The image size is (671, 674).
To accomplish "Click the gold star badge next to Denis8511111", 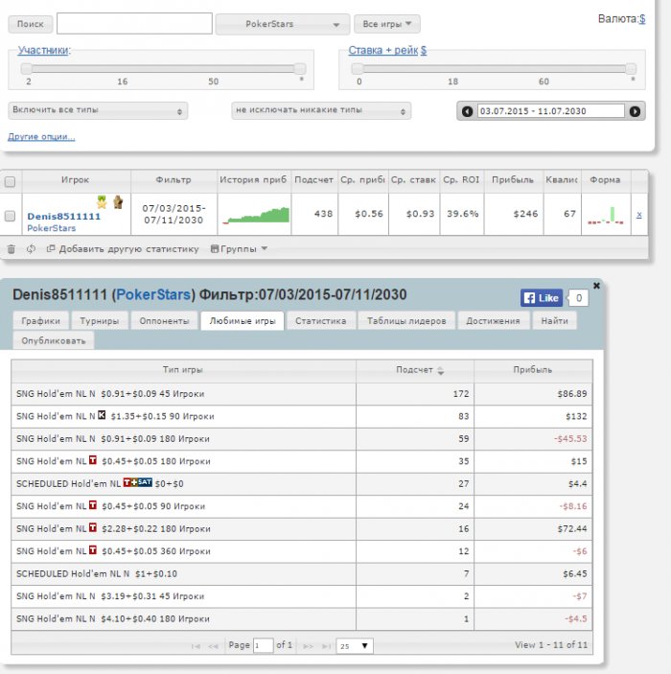I will (x=102, y=201).
